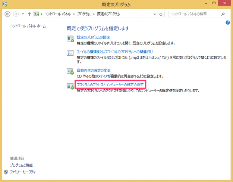The height and width of the screenshot is (182, 233).
Task: Expand the arrow after プログラム breadcrumb
Action: pos(94,14)
